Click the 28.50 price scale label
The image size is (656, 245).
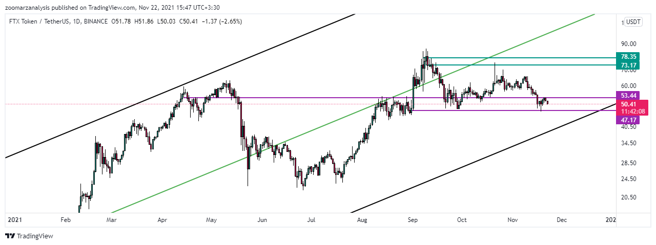[x=628, y=163]
